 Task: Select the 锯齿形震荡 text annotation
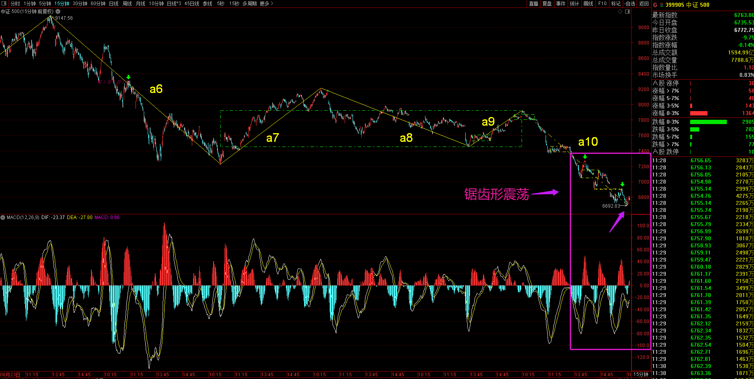(497, 194)
